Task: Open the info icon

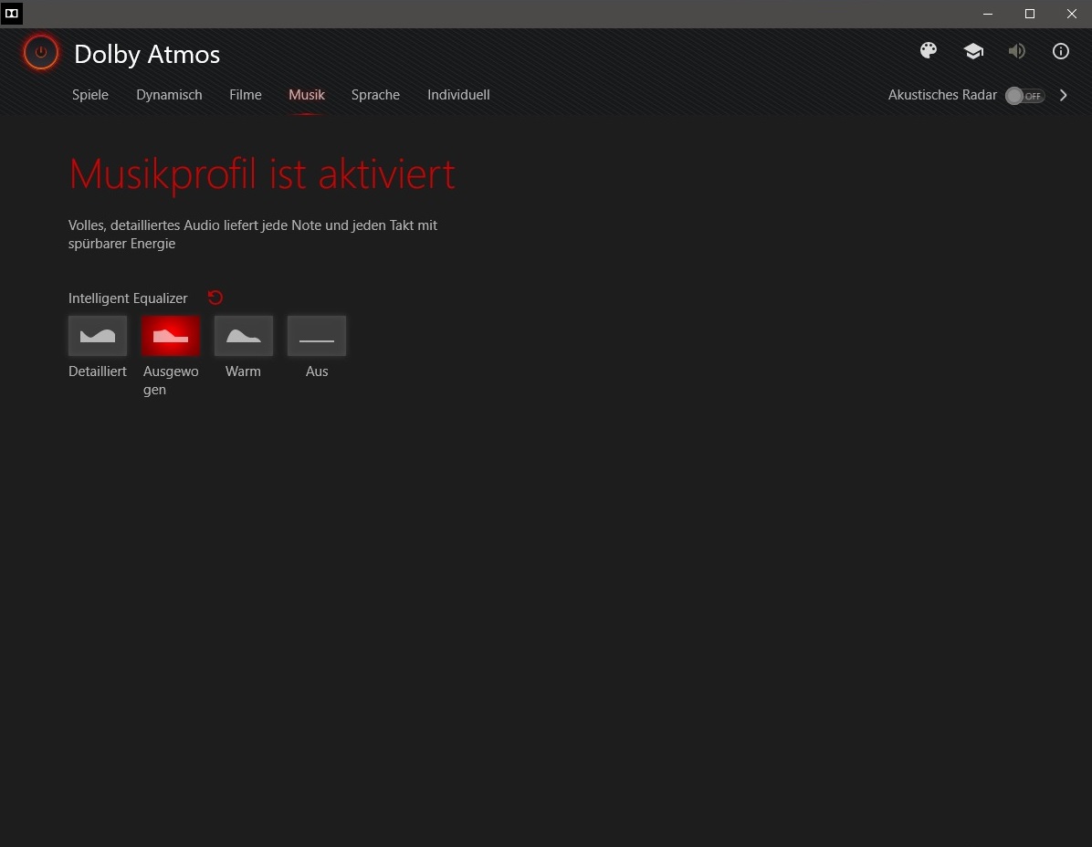Action: click(x=1061, y=51)
